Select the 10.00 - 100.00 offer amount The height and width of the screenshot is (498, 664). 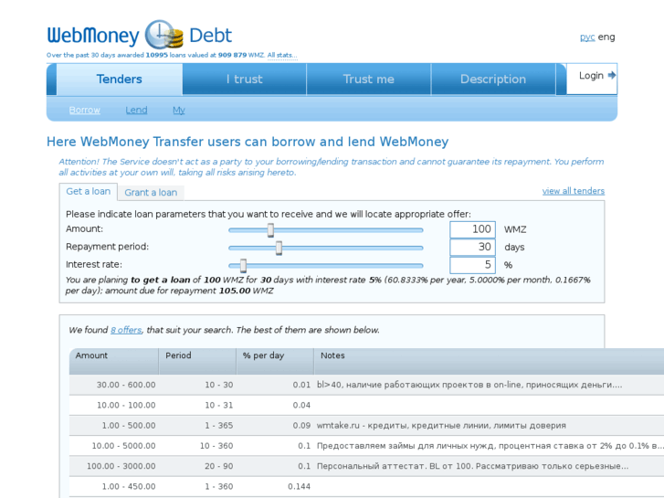[126, 405]
